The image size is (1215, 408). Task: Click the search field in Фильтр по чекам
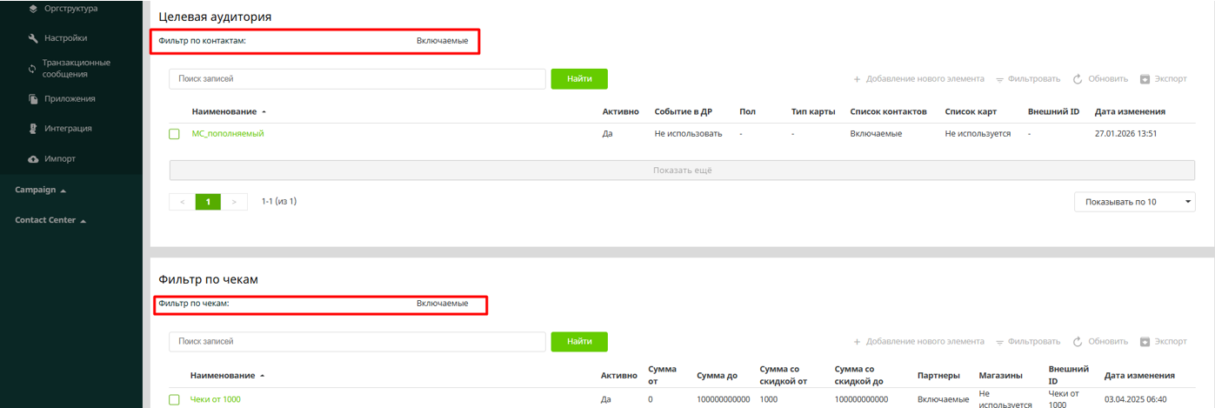pos(357,342)
